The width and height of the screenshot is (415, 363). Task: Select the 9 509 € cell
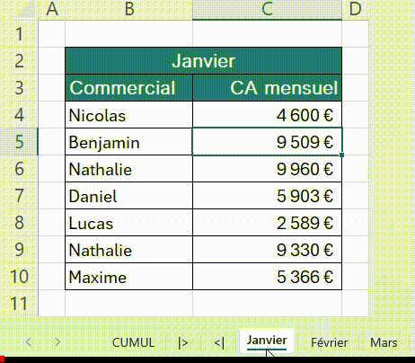[267, 142]
